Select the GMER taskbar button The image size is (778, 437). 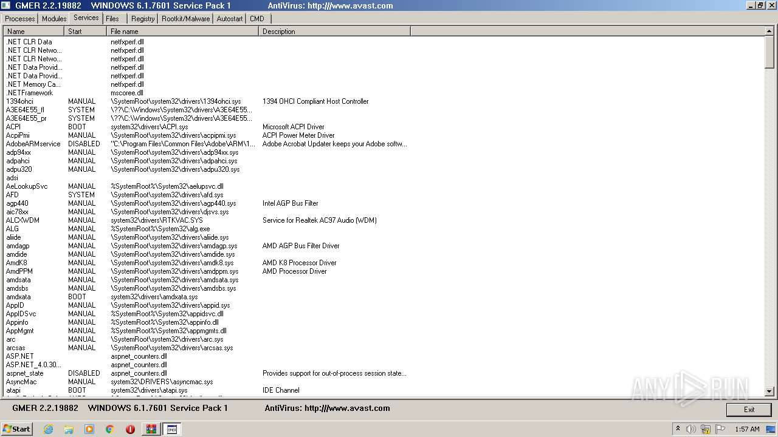[172, 429]
